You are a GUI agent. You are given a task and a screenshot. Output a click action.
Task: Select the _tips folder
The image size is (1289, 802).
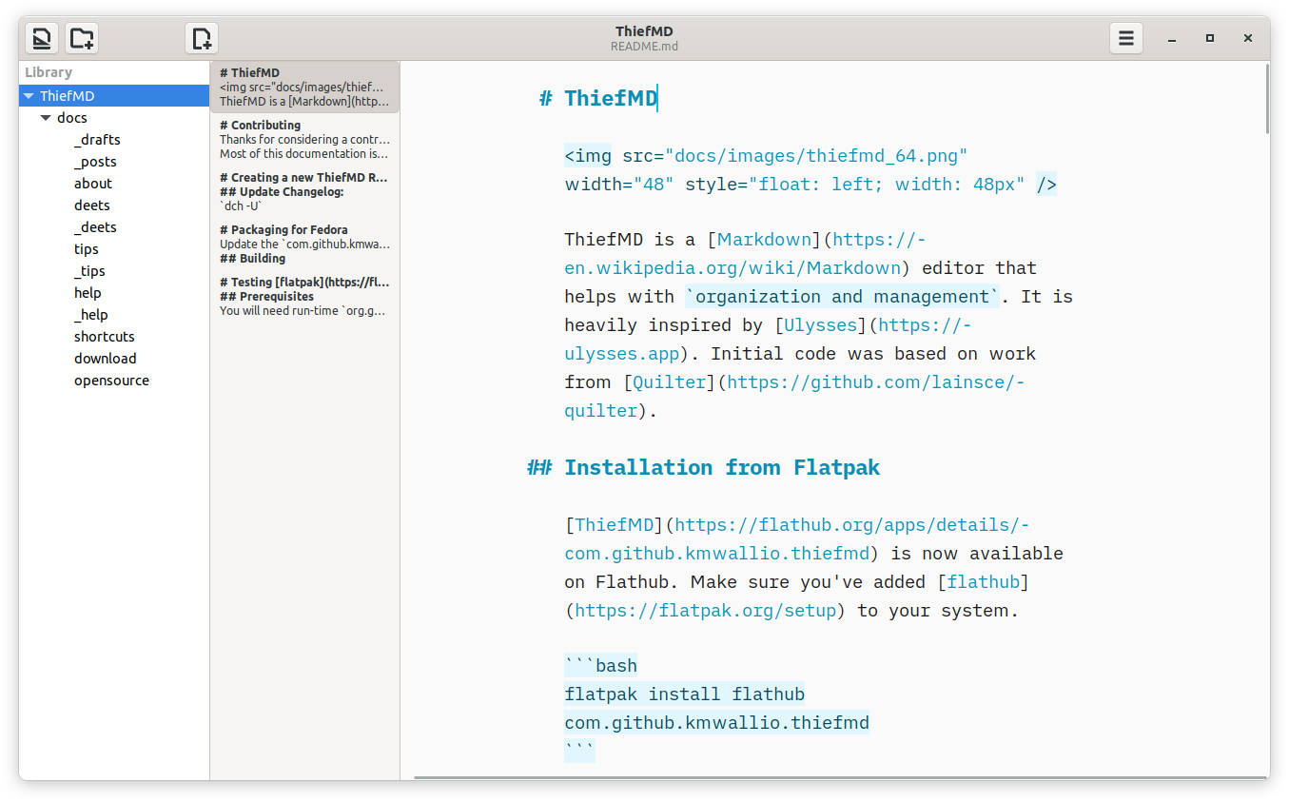tap(89, 271)
